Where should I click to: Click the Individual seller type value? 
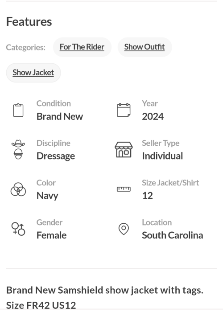coord(162,156)
